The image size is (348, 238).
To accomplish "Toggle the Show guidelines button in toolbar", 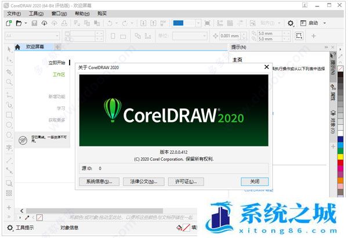I will point(240,23).
